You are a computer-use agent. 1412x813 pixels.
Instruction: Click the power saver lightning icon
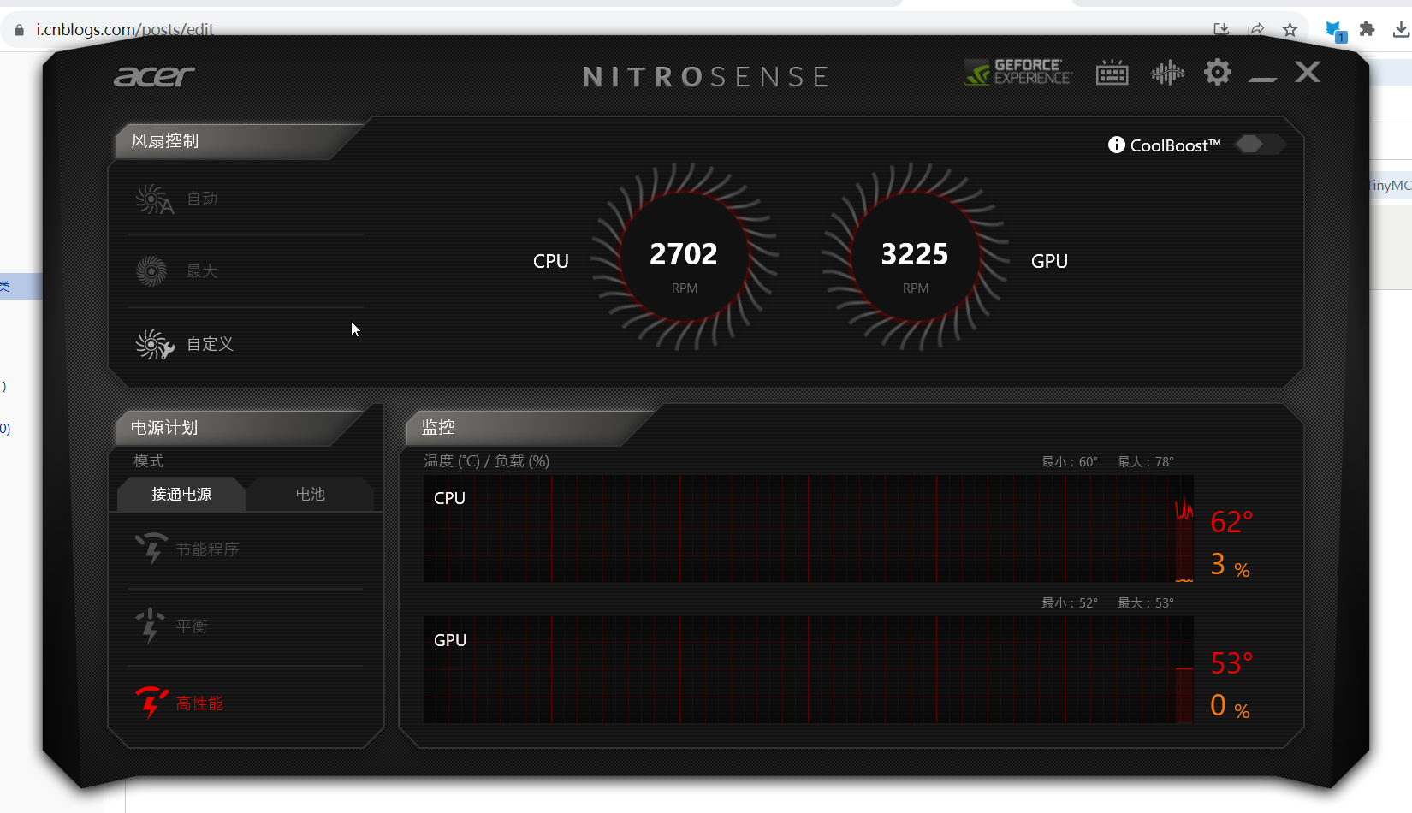pyautogui.click(x=151, y=549)
